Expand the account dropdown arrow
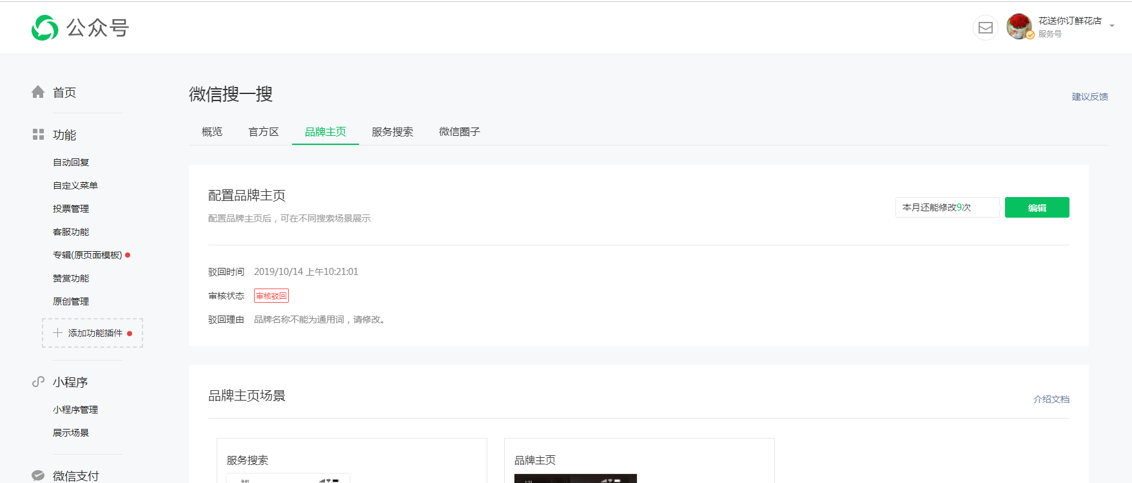This screenshot has height=483, width=1132. (x=1112, y=26)
